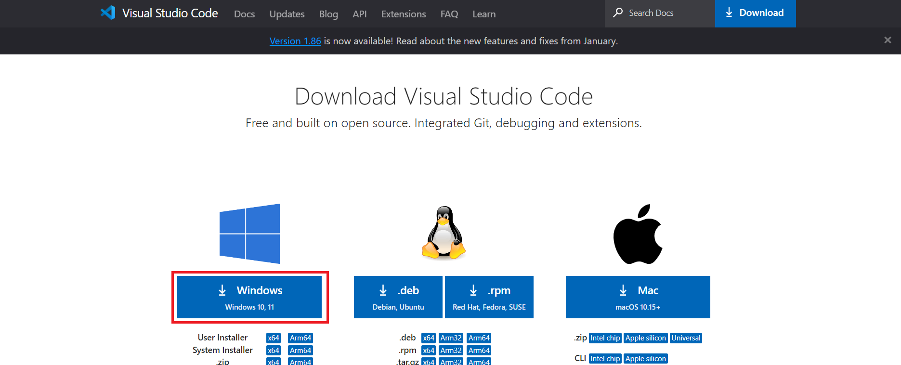Screen dimensions: 901x365
Task: Select User Installer Arm64 link
Action: point(300,338)
